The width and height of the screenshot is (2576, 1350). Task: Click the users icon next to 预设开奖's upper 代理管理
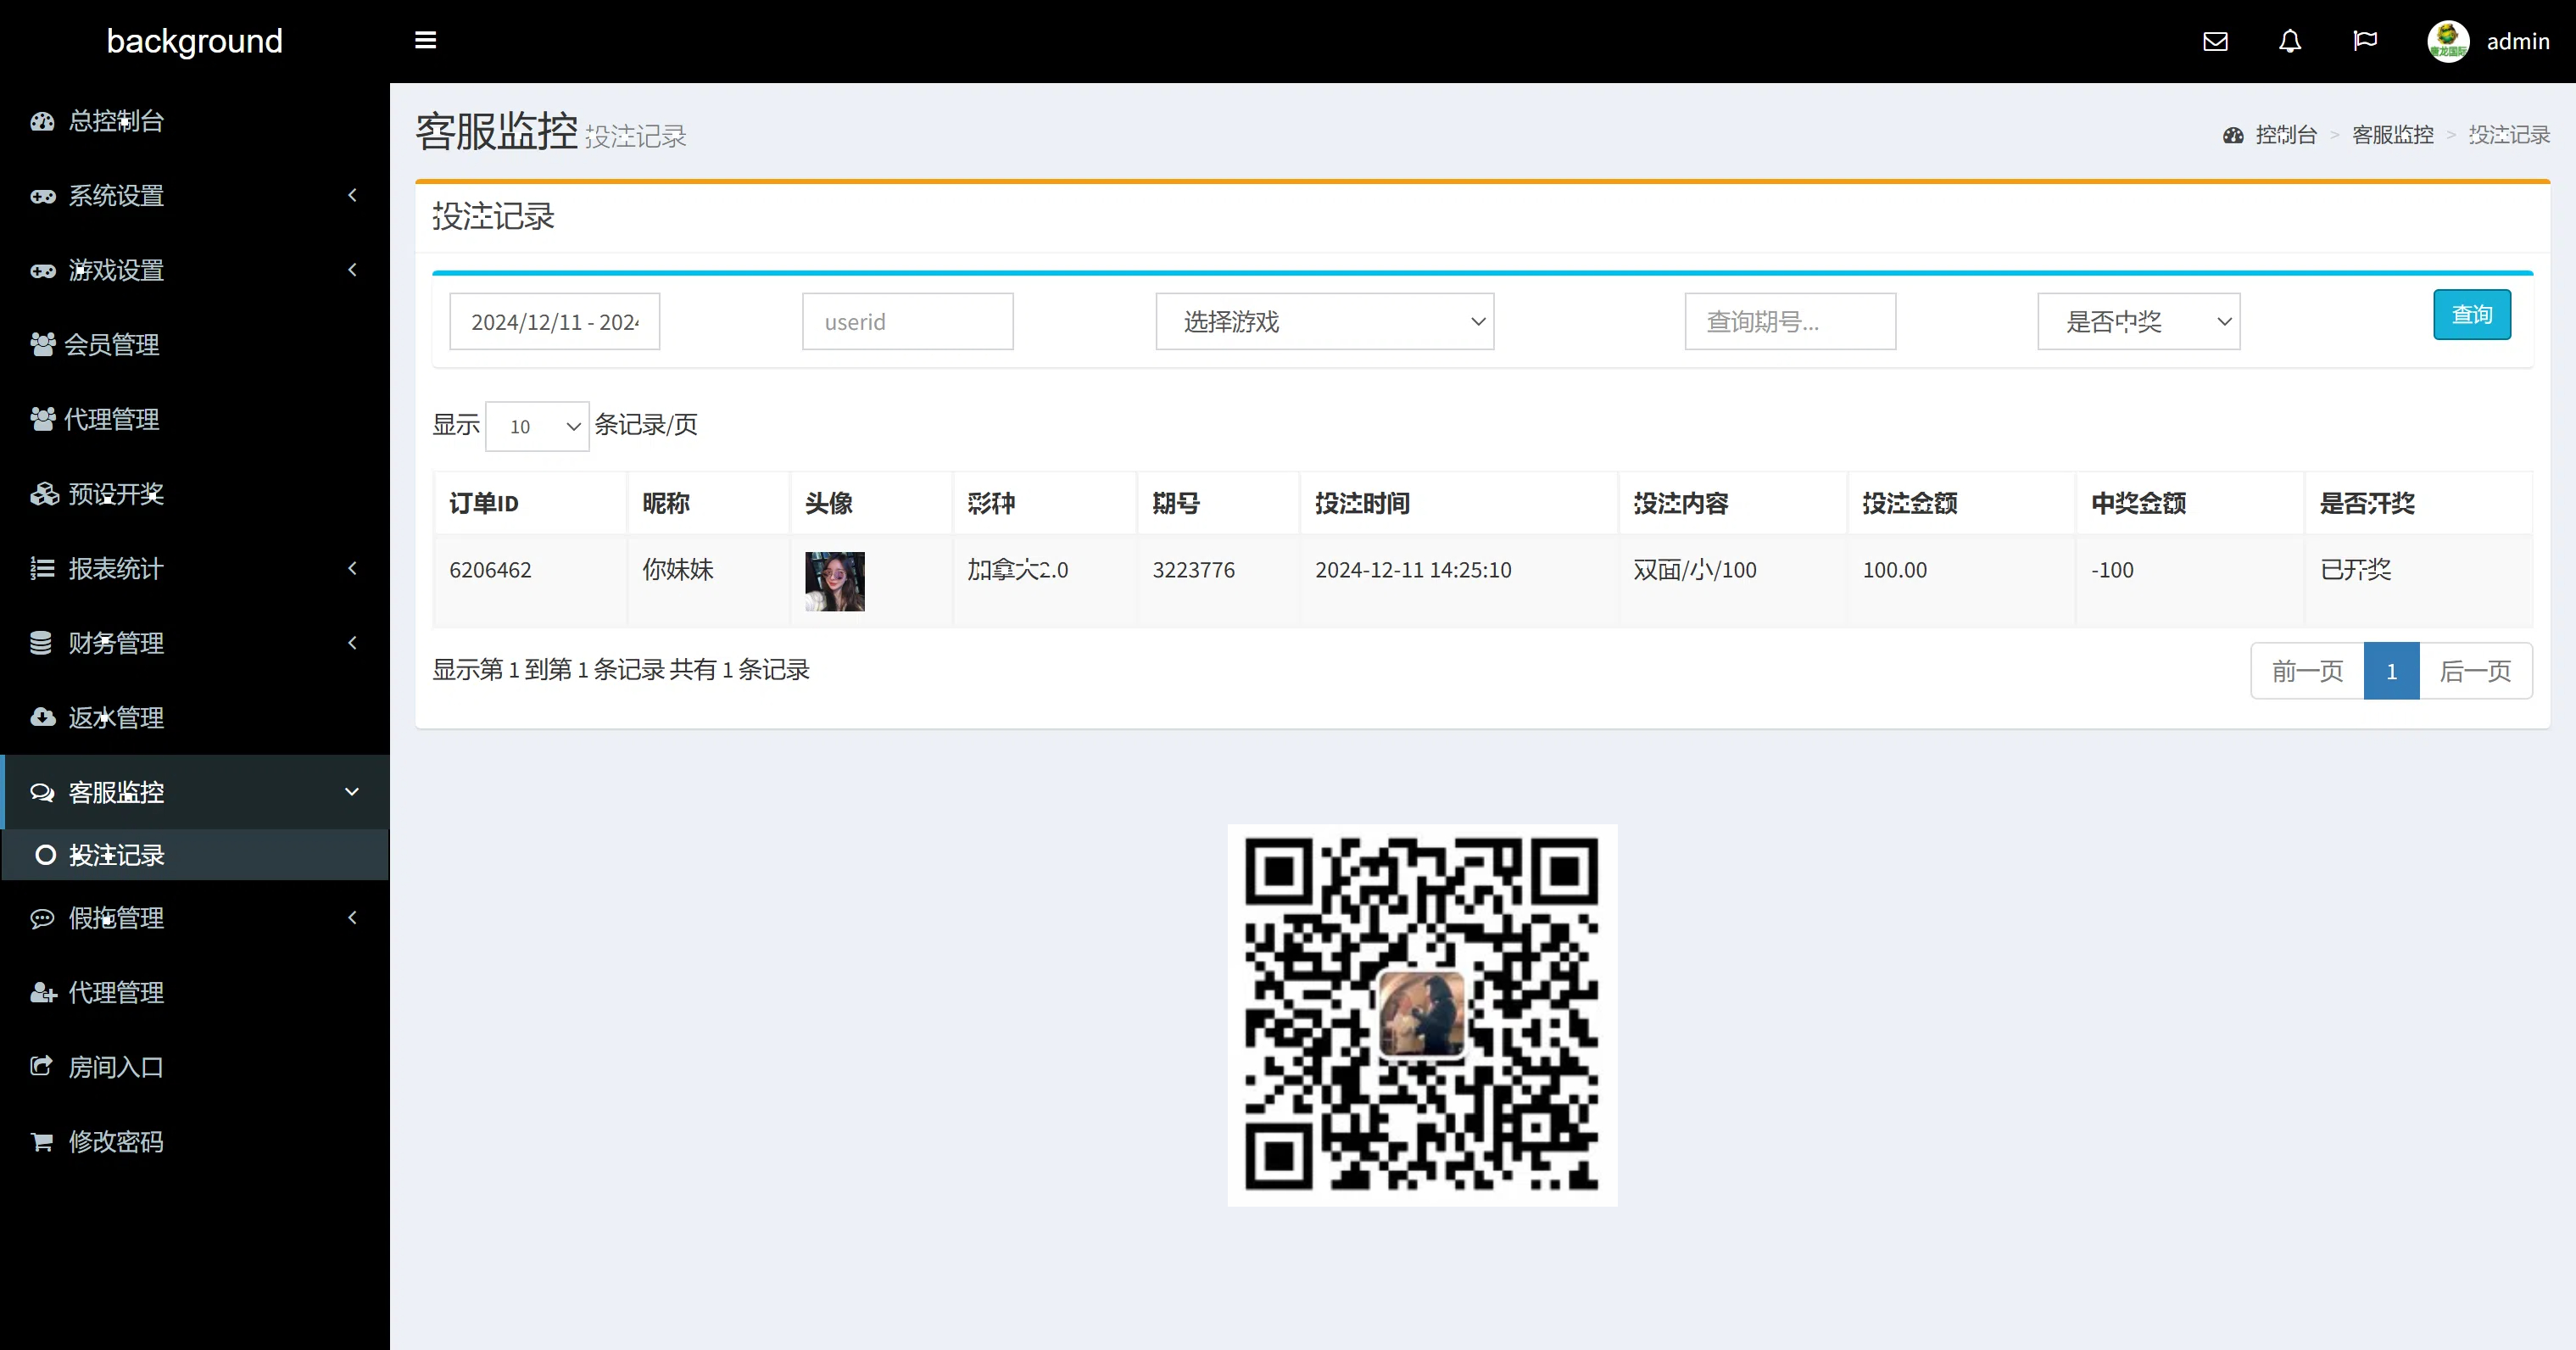[42, 419]
